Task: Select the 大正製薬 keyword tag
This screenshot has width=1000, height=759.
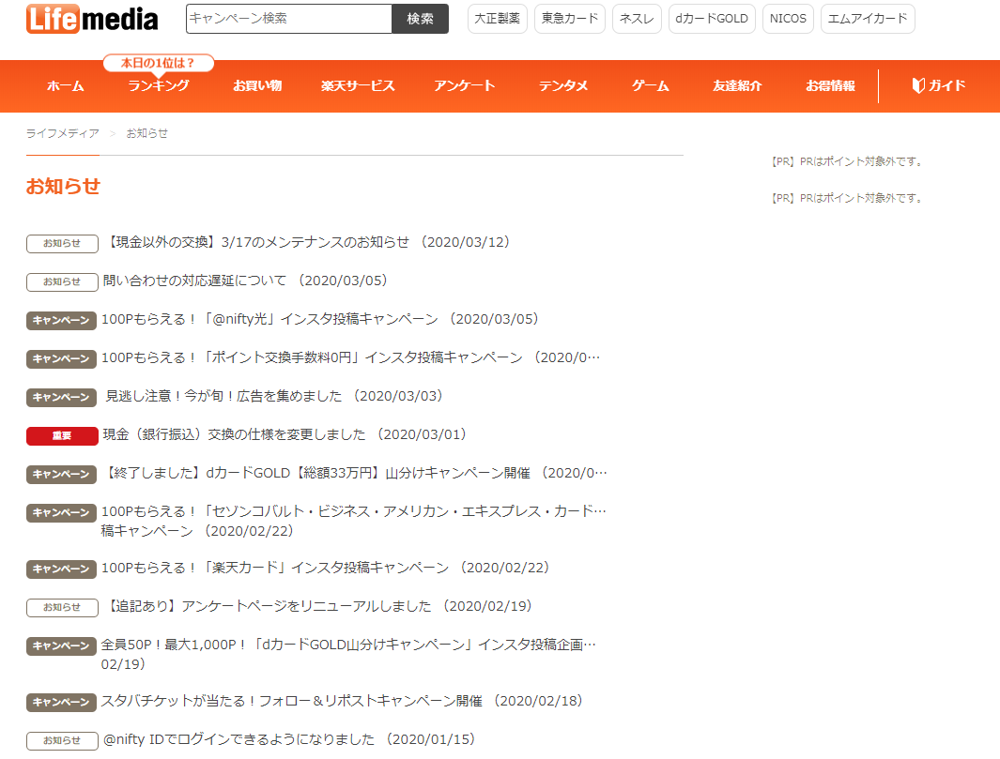Action: point(497,19)
